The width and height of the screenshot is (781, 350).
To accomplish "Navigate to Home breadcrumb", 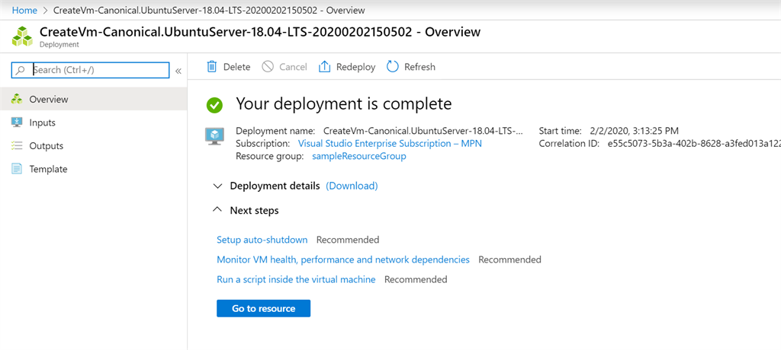I will 24,11.
